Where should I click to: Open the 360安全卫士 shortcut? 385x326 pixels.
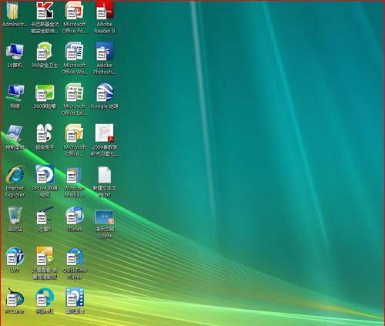point(45,52)
